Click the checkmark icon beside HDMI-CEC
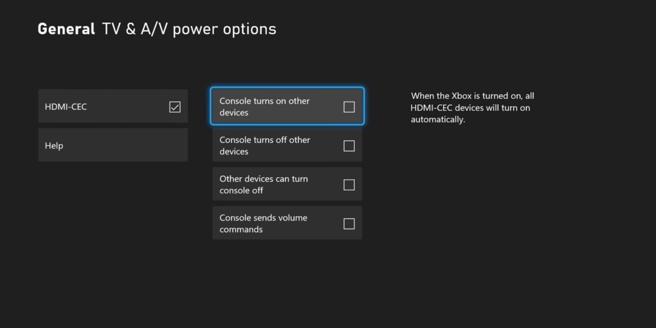Screen dimensions: 656x328 [x=175, y=107]
